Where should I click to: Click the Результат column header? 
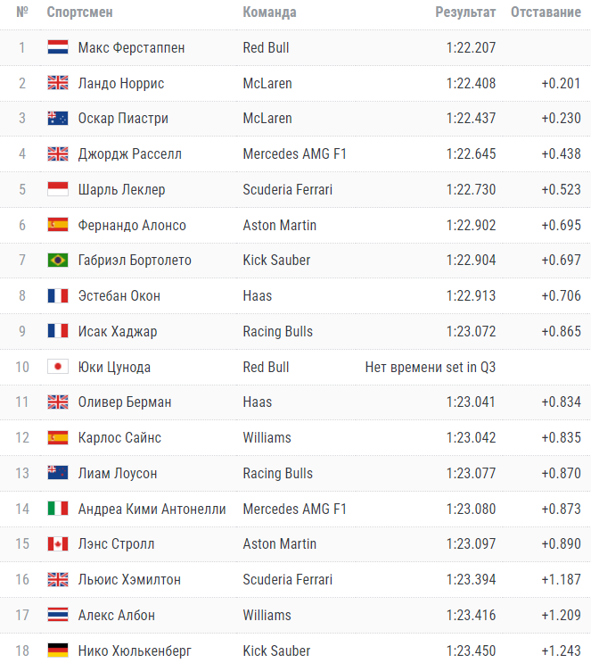coord(465,12)
